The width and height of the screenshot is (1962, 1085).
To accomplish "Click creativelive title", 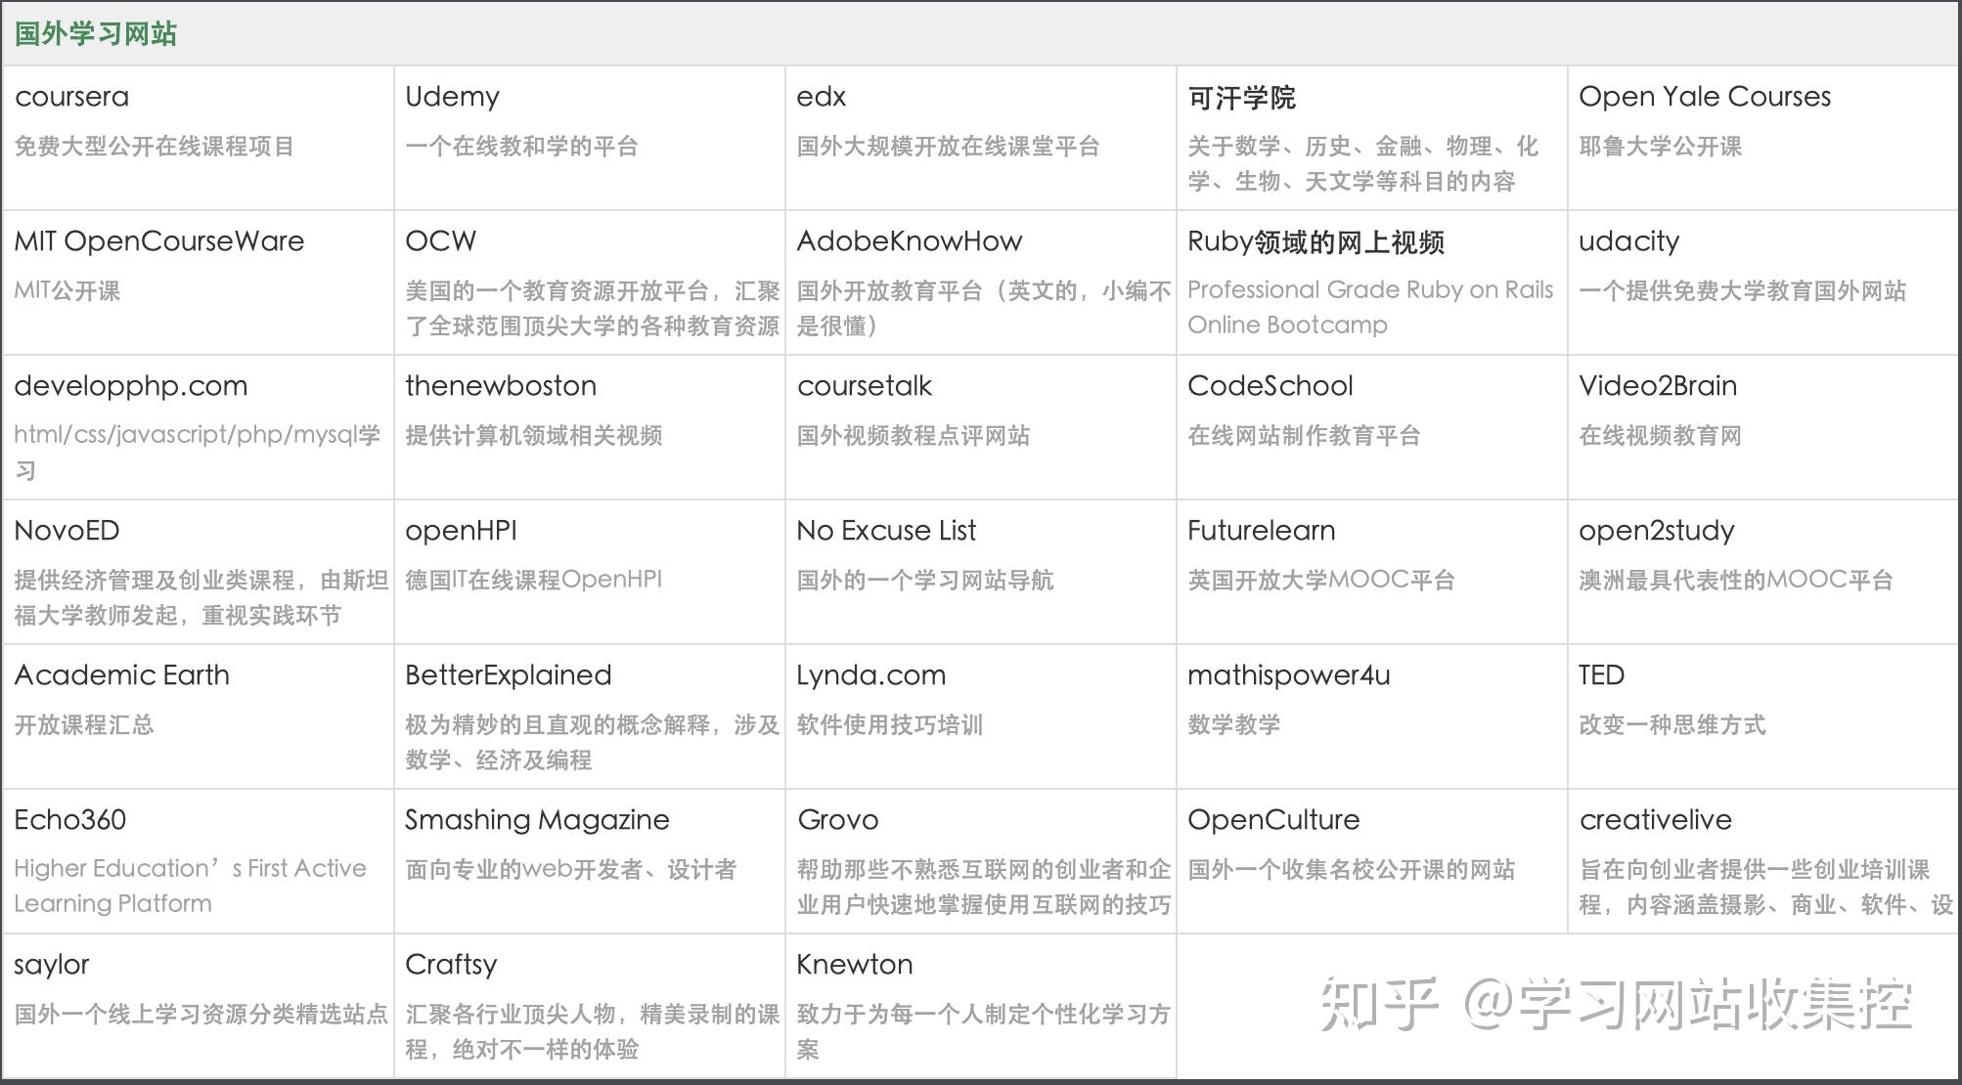I will 1655,820.
